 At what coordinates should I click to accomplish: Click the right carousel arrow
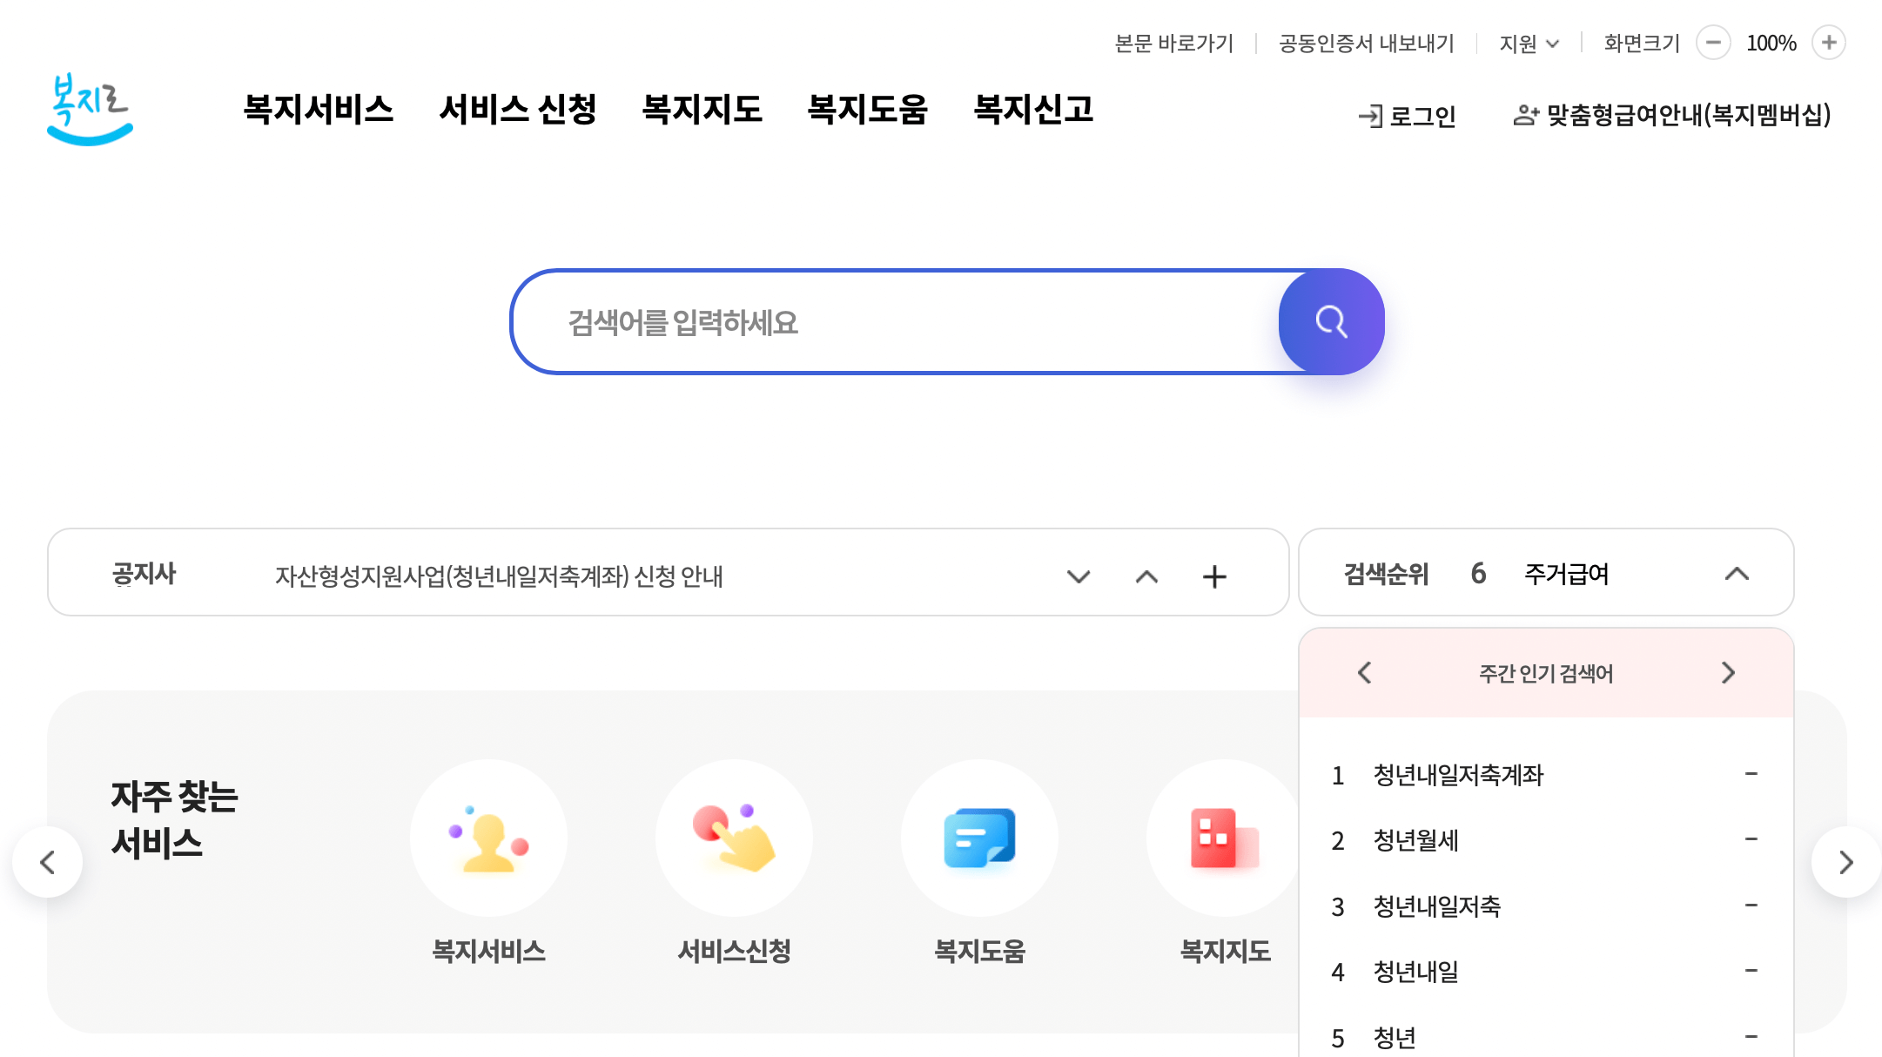pos(1845,861)
